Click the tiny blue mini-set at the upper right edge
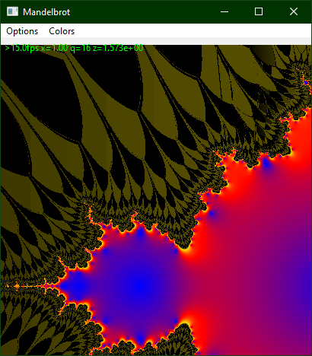This screenshot has width=312, height=356. [x=306, y=83]
